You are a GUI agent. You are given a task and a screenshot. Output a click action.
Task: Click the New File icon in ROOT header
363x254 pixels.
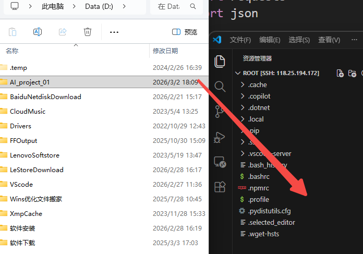point(340,73)
